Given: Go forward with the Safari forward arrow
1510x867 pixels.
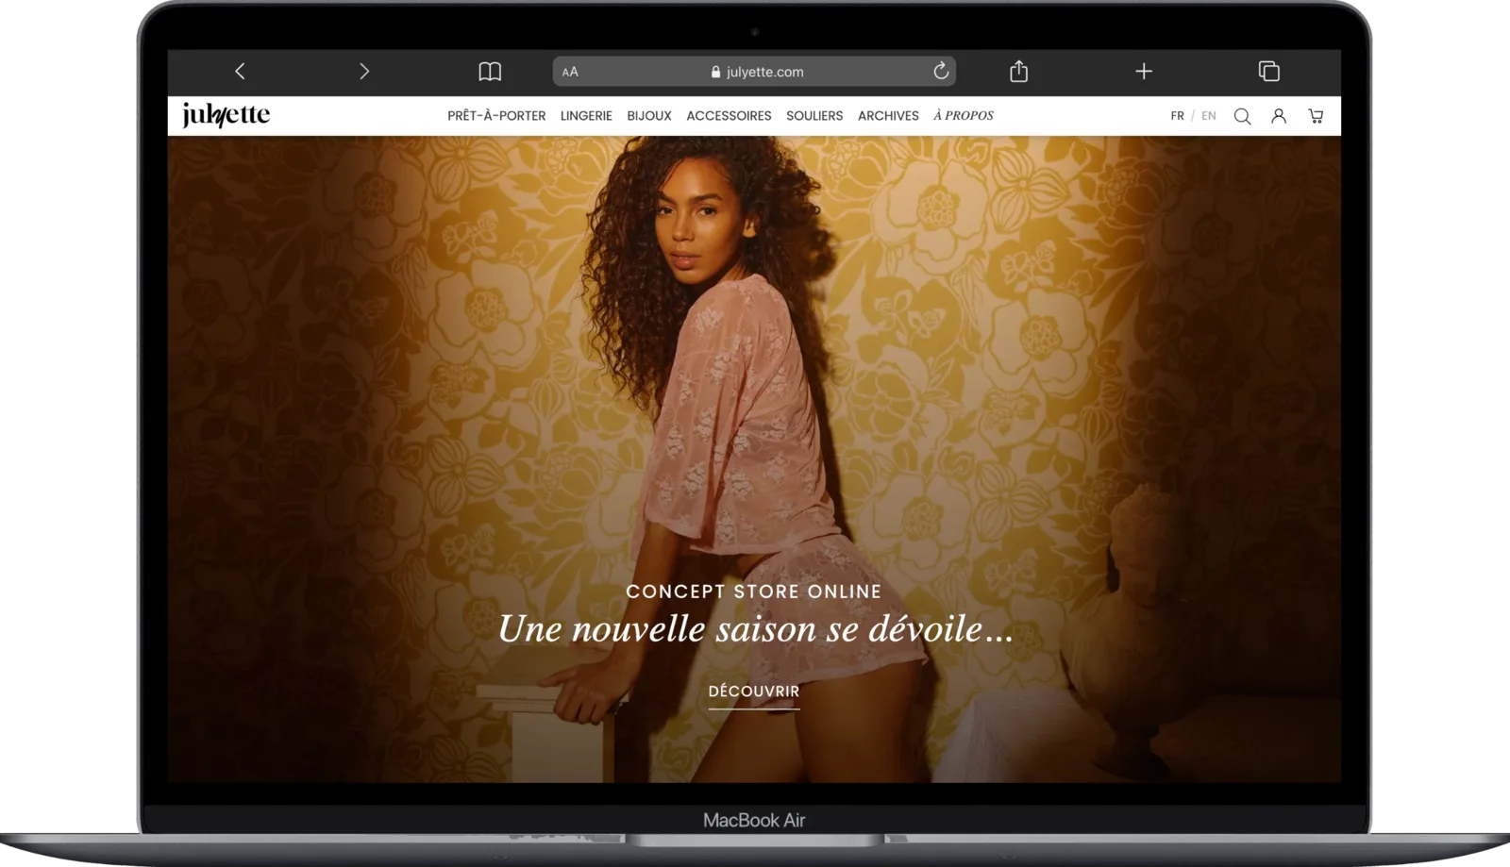Looking at the screenshot, I should coord(364,71).
